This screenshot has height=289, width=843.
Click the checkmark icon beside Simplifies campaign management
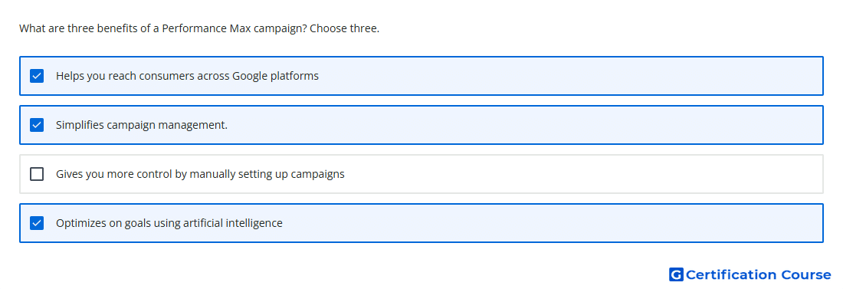click(37, 125)
